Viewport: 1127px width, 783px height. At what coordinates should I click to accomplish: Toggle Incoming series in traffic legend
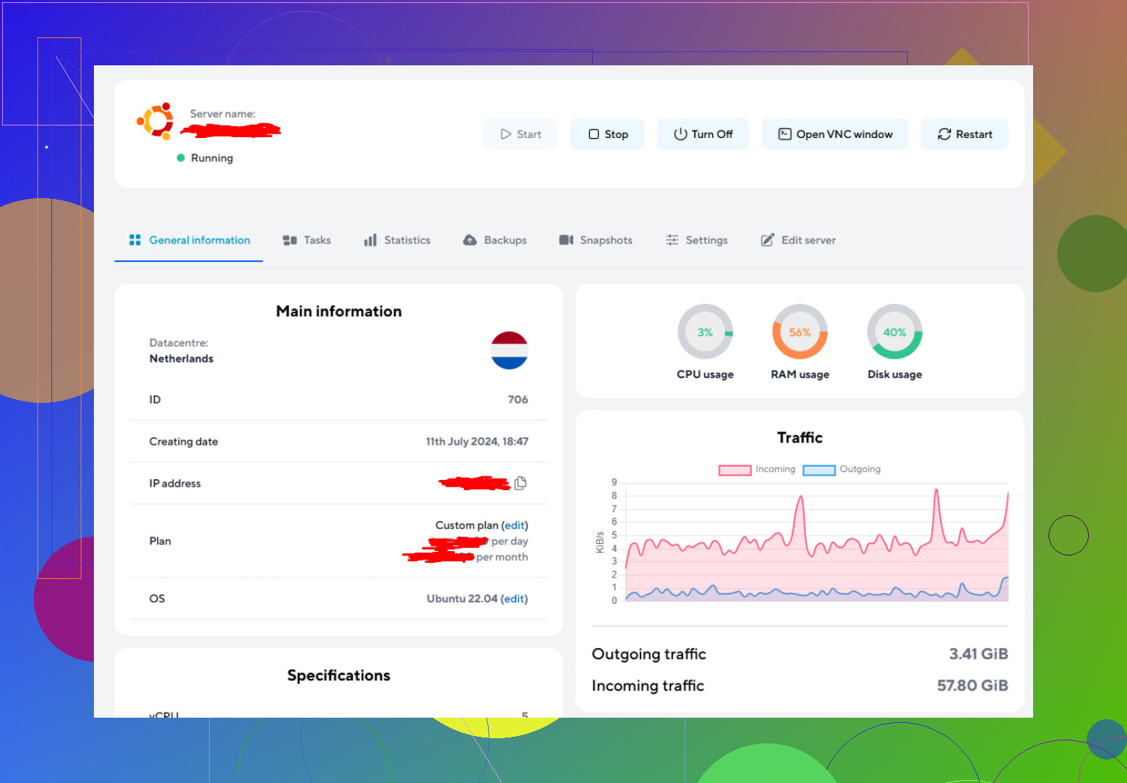point(757,470)
